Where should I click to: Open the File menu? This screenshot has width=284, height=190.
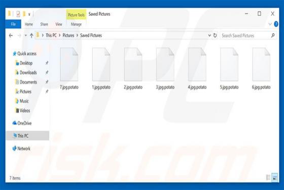click(x=13, y=24)
